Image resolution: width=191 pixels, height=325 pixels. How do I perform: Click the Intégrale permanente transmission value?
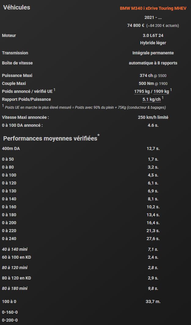click(153, 53)
